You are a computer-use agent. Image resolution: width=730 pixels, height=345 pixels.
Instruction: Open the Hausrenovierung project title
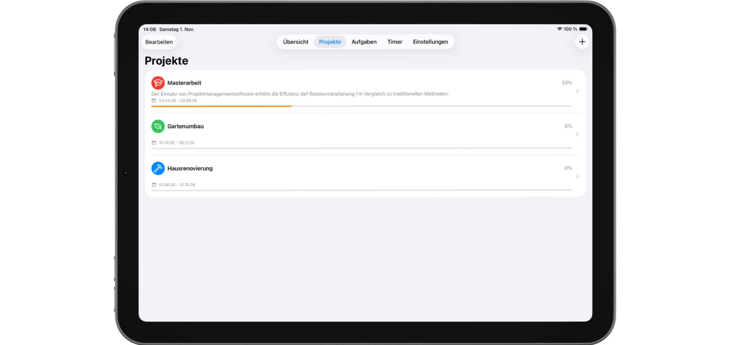point(190,168)
